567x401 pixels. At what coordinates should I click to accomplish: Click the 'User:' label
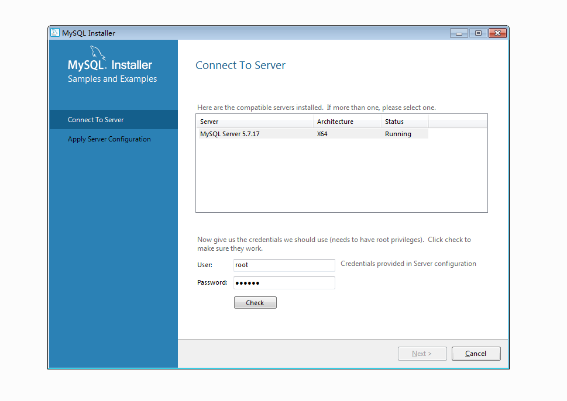[205, 265]
